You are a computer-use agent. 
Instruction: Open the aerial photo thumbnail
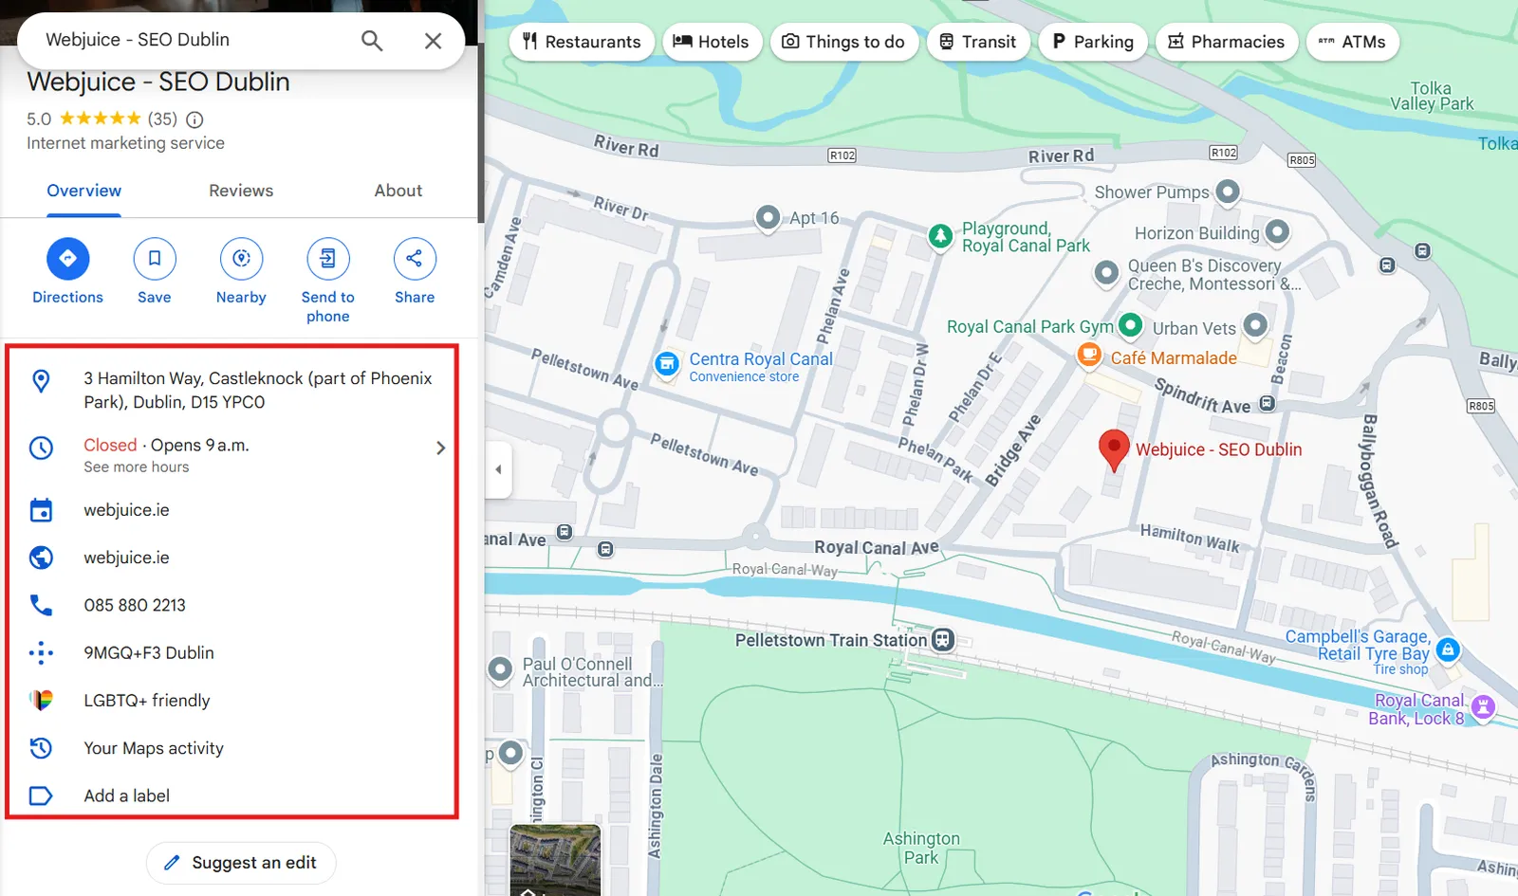[555, 860]
